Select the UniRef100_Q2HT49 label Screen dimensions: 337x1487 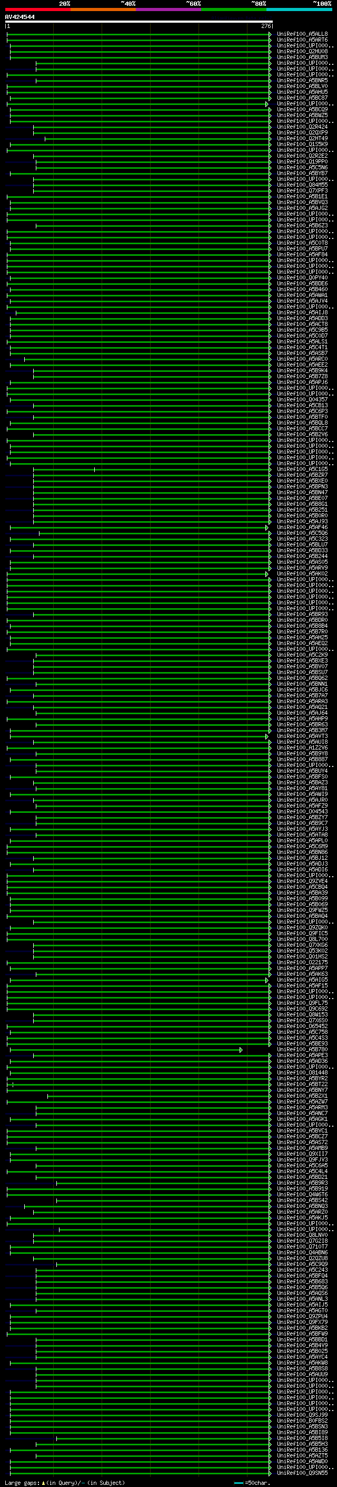(x=302, y=139)
